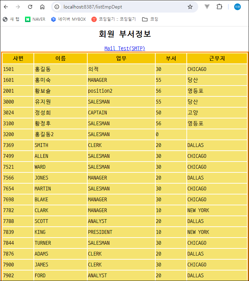Viewport: 249px width, 281px height.
Task: Bookmark this page with the star icon
Action: pyautogui.click(x=190, y=7)
